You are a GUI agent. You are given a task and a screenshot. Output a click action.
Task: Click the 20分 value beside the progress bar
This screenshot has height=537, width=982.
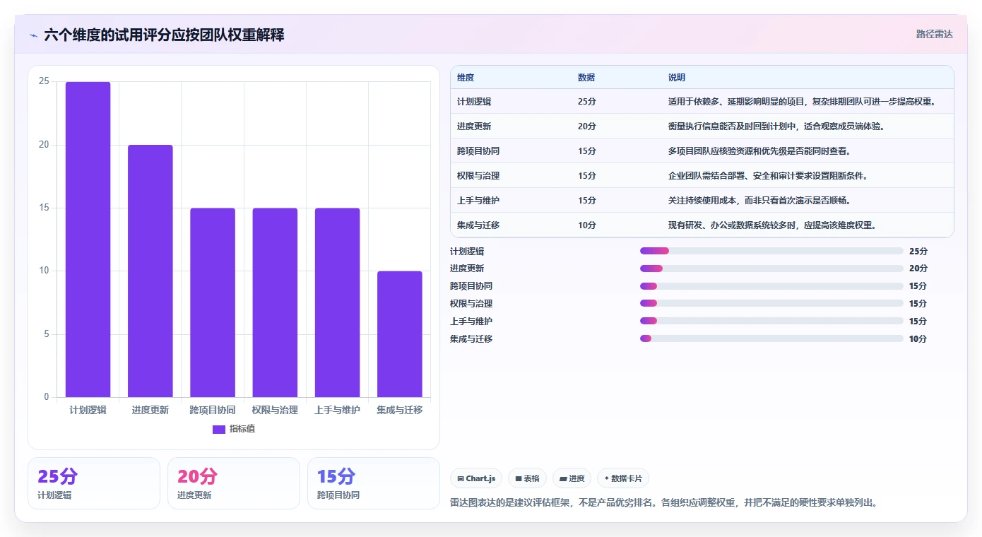(918, 268)
